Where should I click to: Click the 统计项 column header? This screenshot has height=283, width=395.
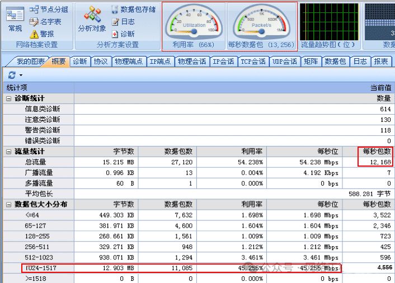click(39, 88)
